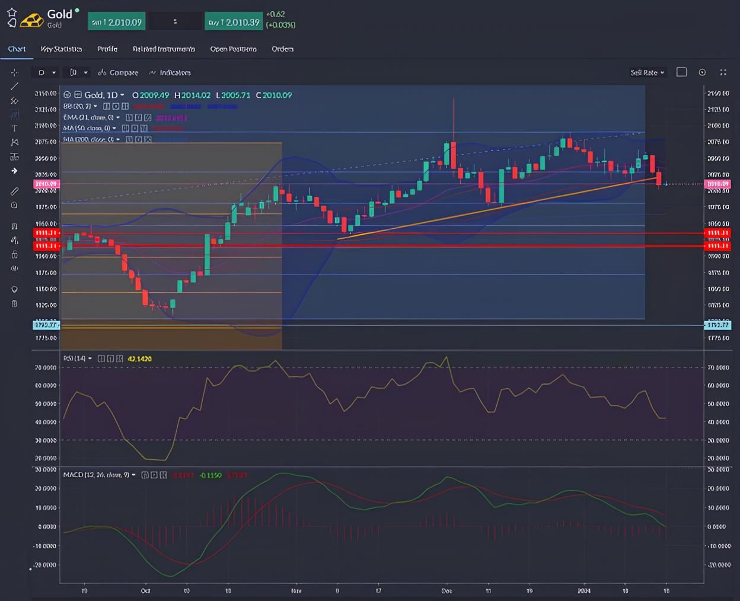Remove the MA 50 indicator
Viewport: 740px width, 601px height.
click(144, 128)
